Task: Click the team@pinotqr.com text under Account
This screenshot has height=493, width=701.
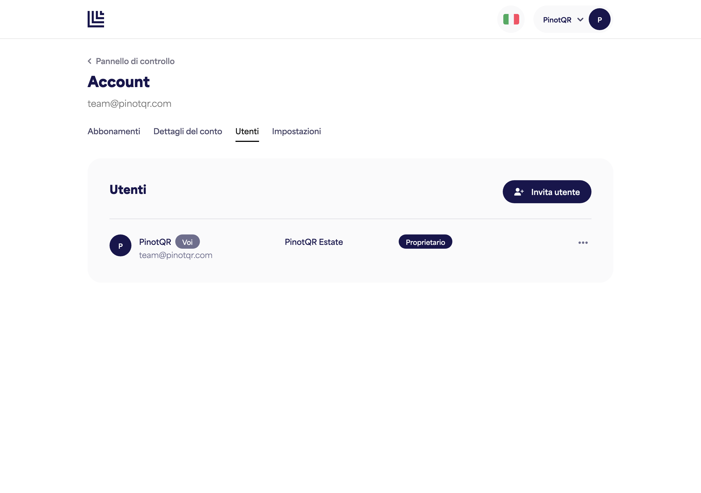Action: 129,104
